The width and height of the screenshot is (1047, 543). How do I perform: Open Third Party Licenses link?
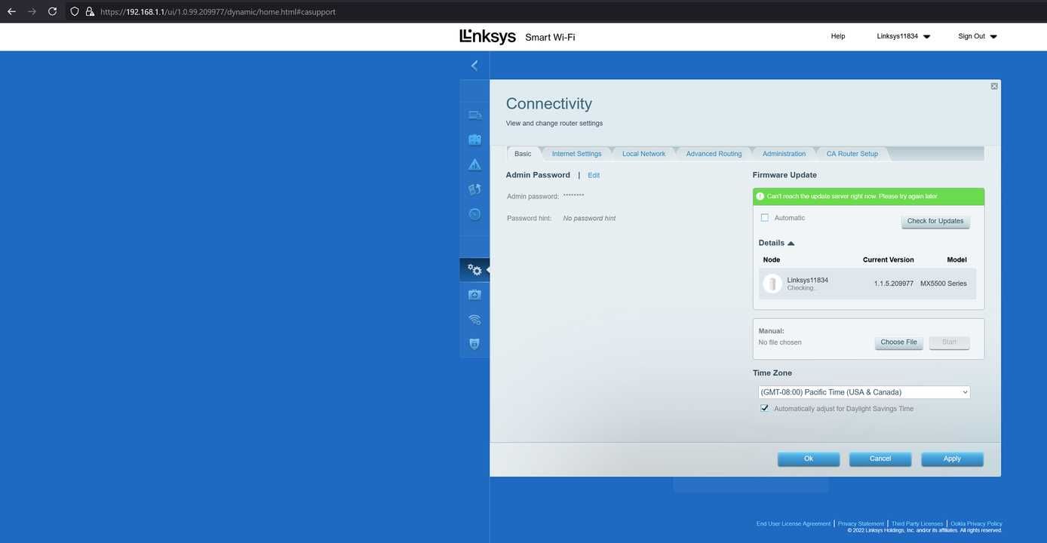(x=917, y=523)
